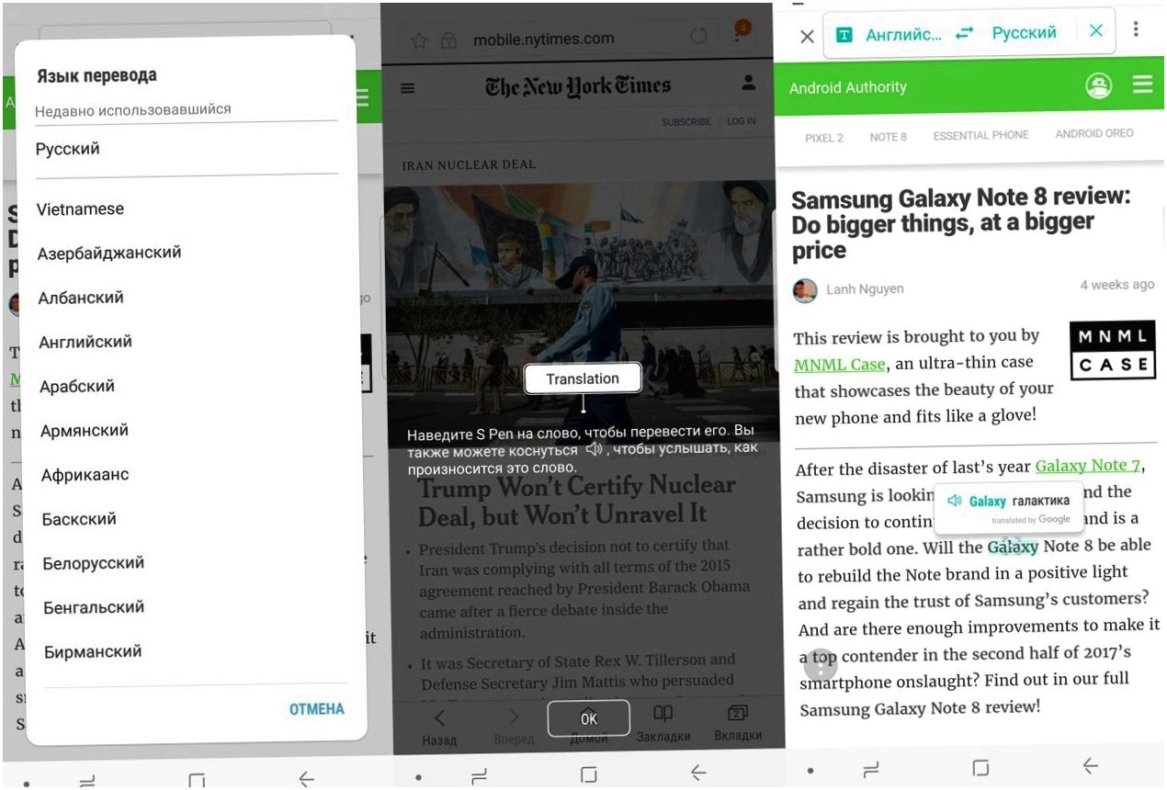Tap Вперед forward navigation button
The width and height of the screenshot is (1167, 790).
click(x=514, y=725)
